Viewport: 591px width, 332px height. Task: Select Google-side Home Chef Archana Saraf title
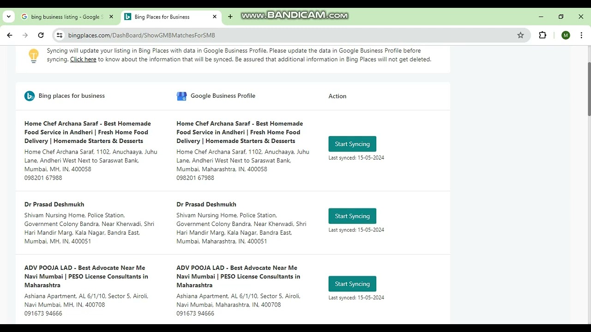pos(240,132)
